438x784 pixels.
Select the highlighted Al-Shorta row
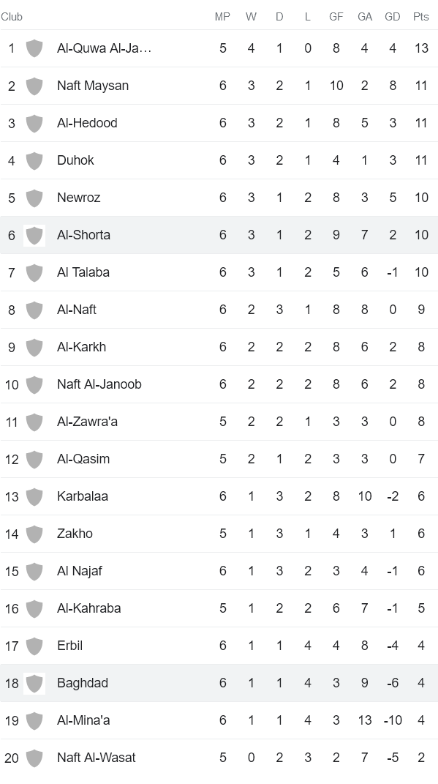[219, 235]
